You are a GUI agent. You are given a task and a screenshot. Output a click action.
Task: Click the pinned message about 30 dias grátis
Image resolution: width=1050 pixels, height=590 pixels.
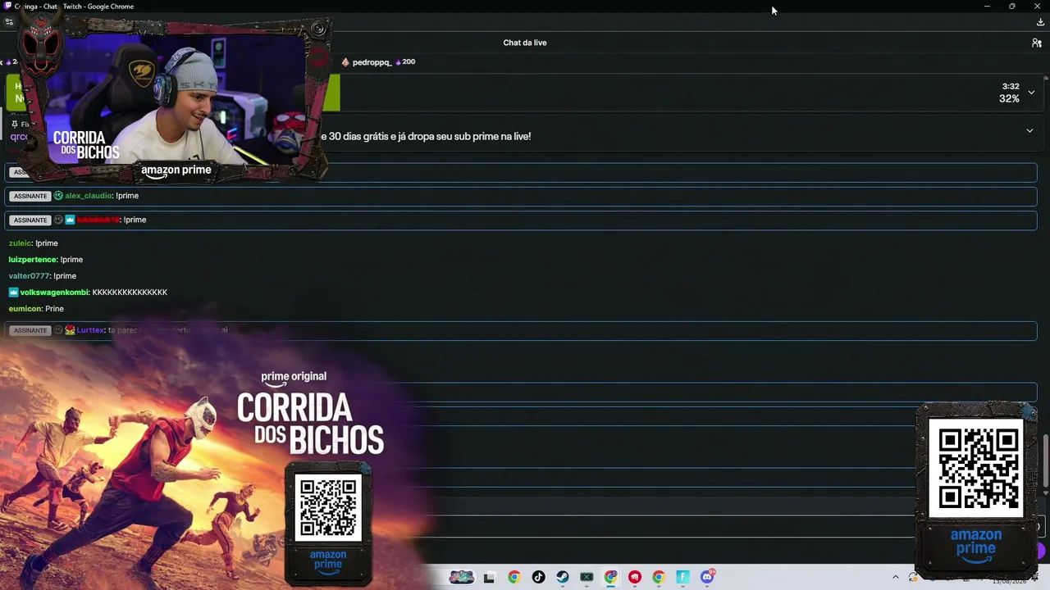click(x=426, y=136)
